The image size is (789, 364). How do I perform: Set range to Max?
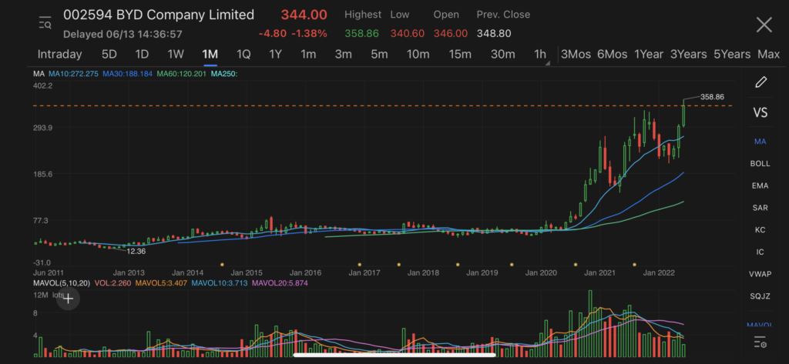click(x=768, y=55)
